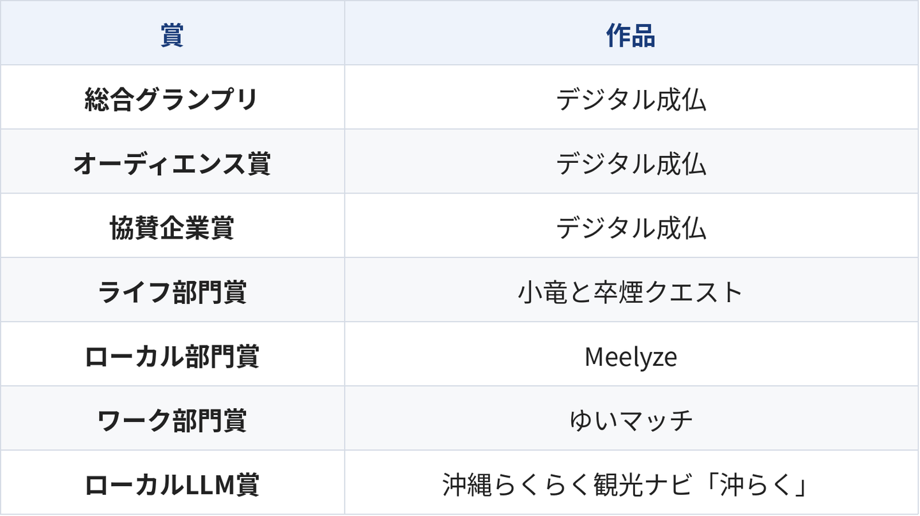Click the ゆいマッチ work entry
This screenshot has width=920, height=516.
(x=631, y=421)
